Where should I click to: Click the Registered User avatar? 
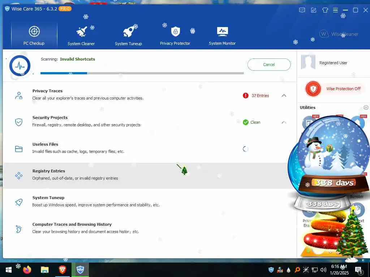(x=308, y=62)
